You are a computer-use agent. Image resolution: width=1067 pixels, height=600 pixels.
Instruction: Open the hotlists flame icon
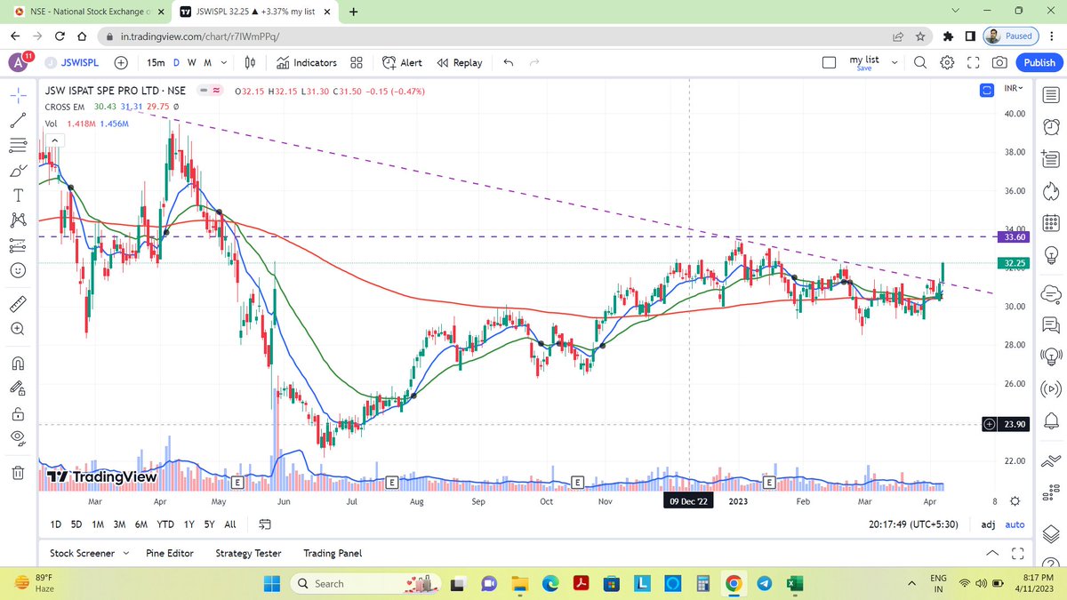tap(1050, 192)
